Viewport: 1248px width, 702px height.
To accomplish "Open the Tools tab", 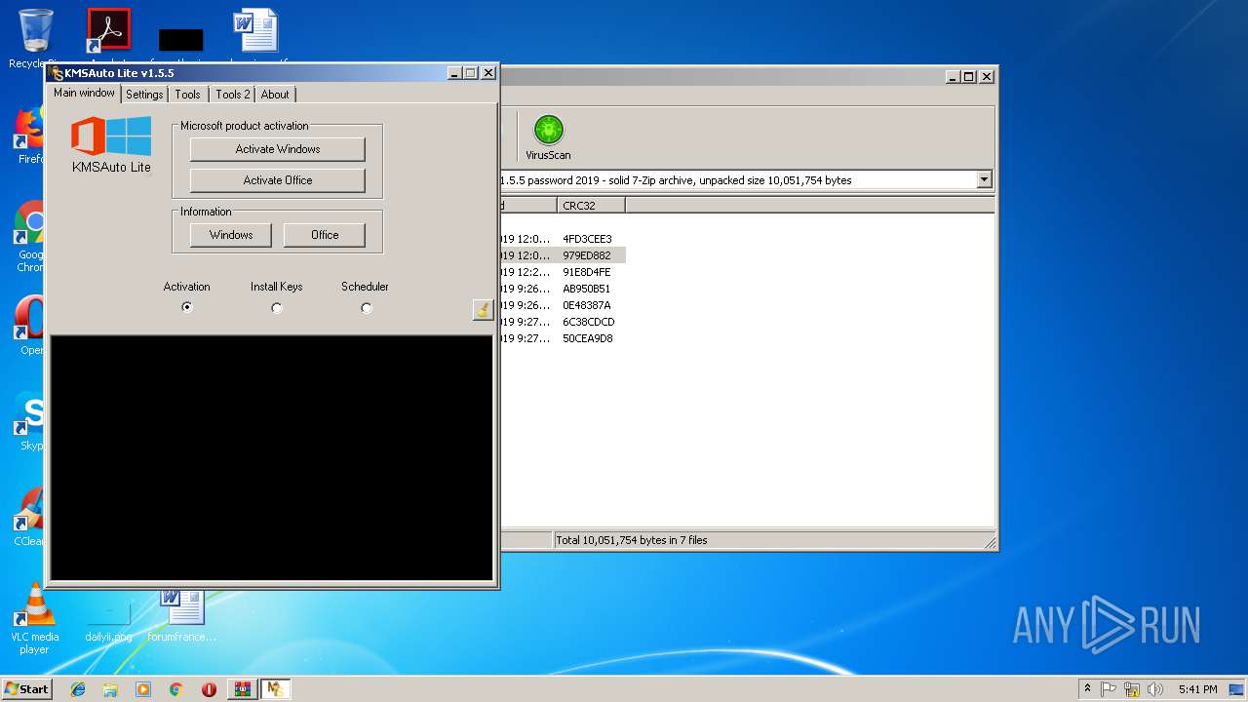I will click(187, 95).
